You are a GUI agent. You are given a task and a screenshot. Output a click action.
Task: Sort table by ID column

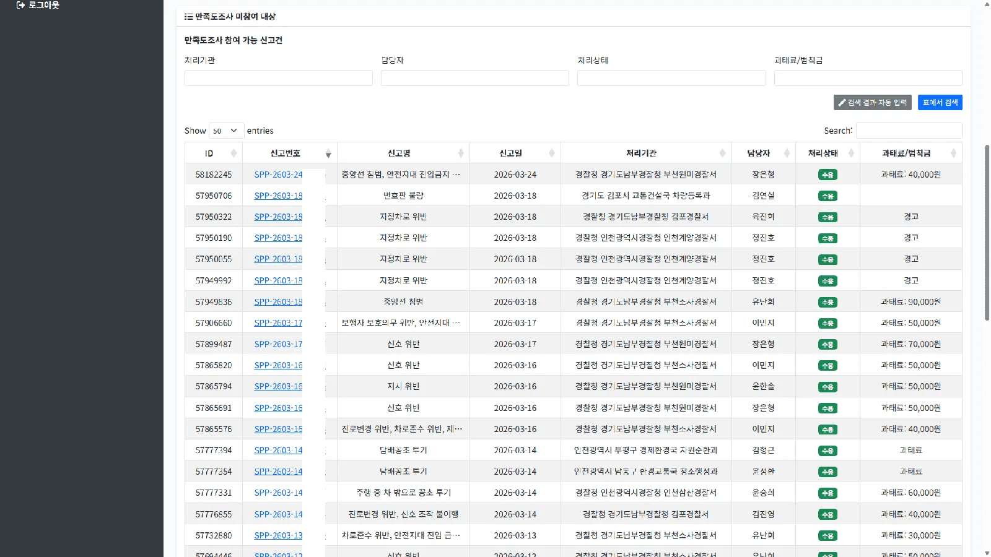click(214, 153)
